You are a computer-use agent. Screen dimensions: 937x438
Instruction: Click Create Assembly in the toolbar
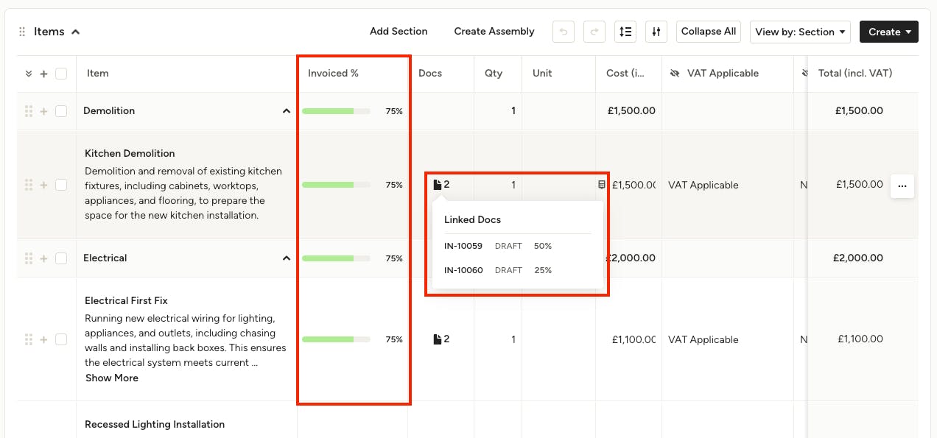tap(494, 32)
